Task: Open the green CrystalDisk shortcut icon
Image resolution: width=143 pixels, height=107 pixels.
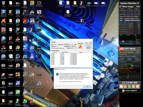Action: pos(18,93)
